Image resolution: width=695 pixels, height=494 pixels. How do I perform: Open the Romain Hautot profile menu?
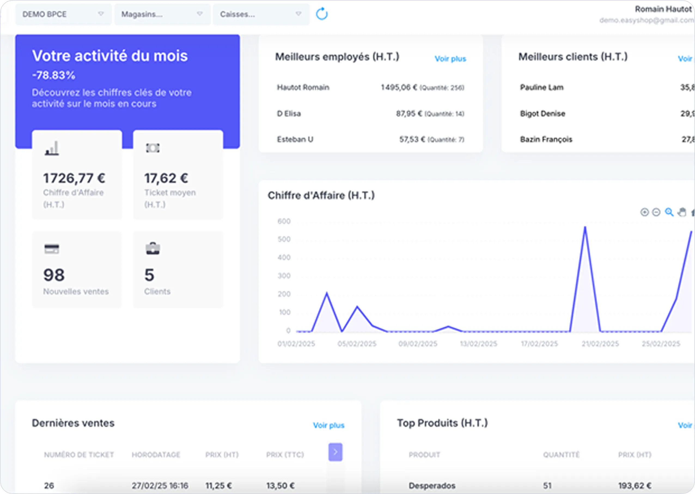click(662, 9)
